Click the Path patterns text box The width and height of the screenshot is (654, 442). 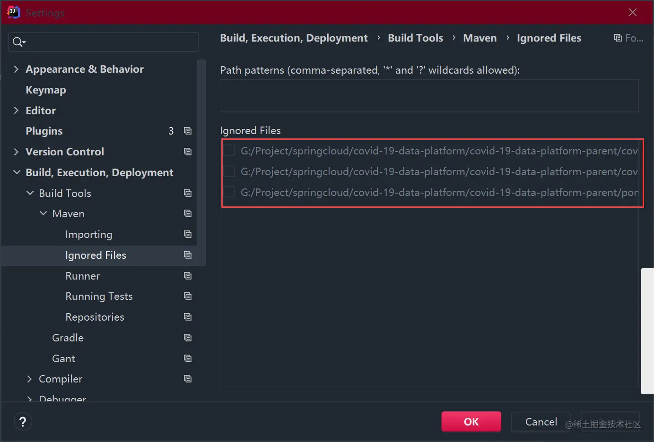point(429,96)
